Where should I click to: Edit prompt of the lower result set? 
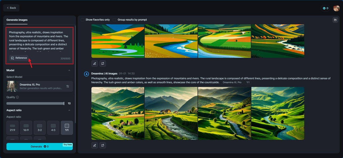95,145
